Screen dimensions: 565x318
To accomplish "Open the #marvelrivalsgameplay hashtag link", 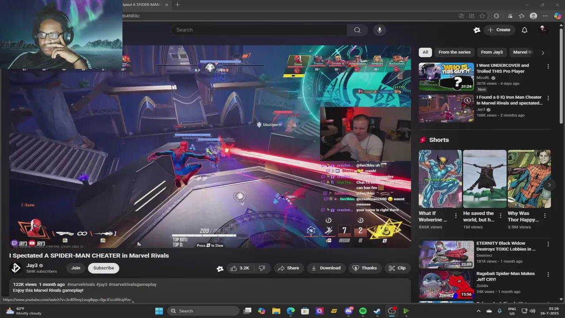I will click(x=132, y=284).
